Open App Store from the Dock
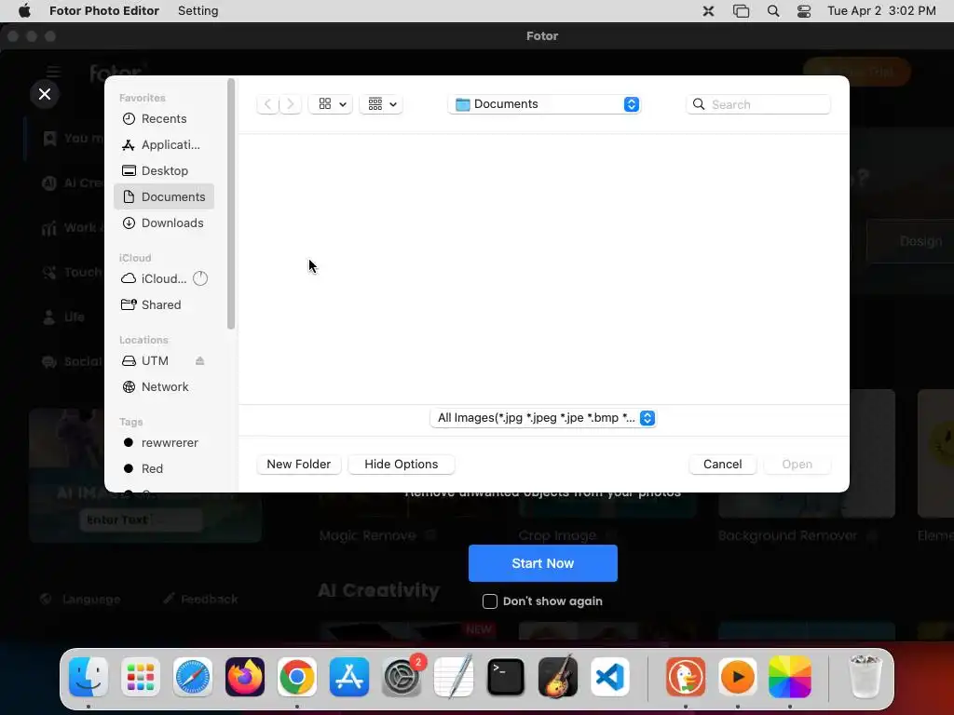Image resolution: width=954 pixels, height=715 pixels. click(x=349, y=677)
